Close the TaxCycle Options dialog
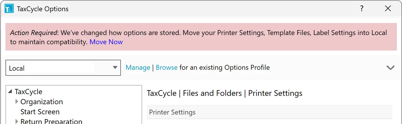Viewport: 402px width, 124px height. (388, 9)
